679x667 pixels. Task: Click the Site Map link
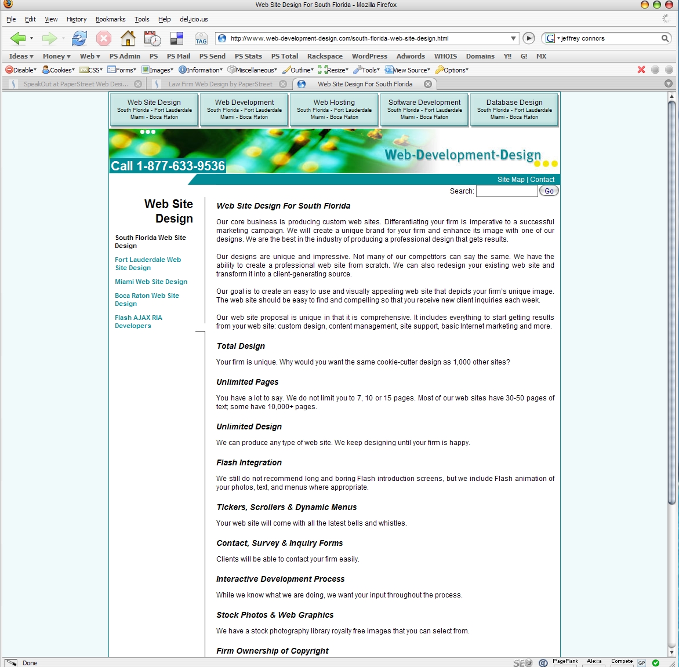510,179
